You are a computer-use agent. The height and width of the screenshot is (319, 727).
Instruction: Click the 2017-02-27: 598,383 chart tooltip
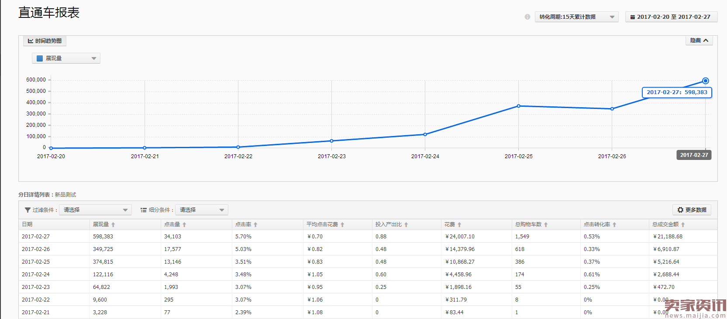(677, 92)
